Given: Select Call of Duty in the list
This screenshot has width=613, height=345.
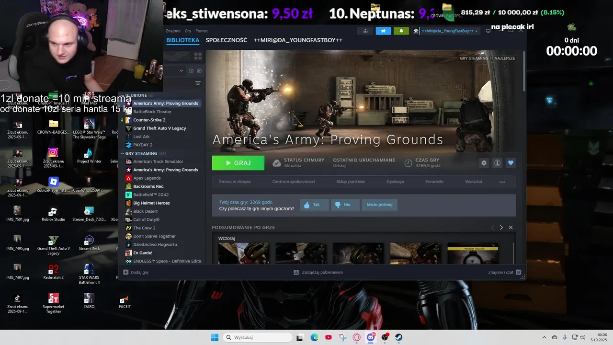Looking at the screenshot, I should 146,219.
